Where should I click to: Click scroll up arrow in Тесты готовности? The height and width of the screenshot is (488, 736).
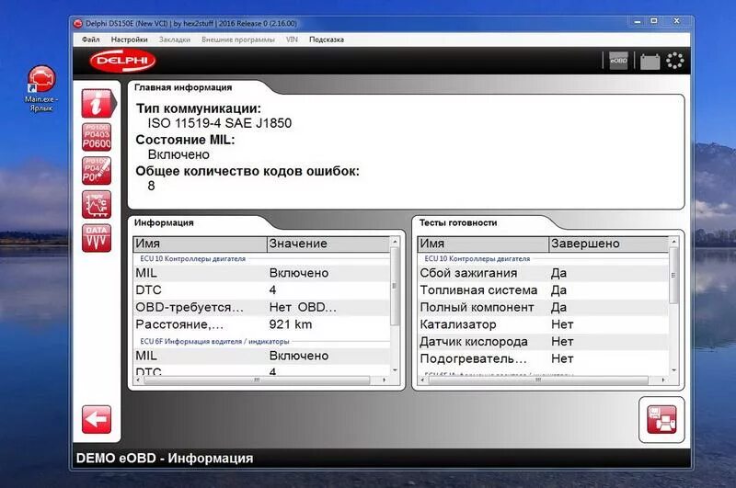click(x=673, y=242)
